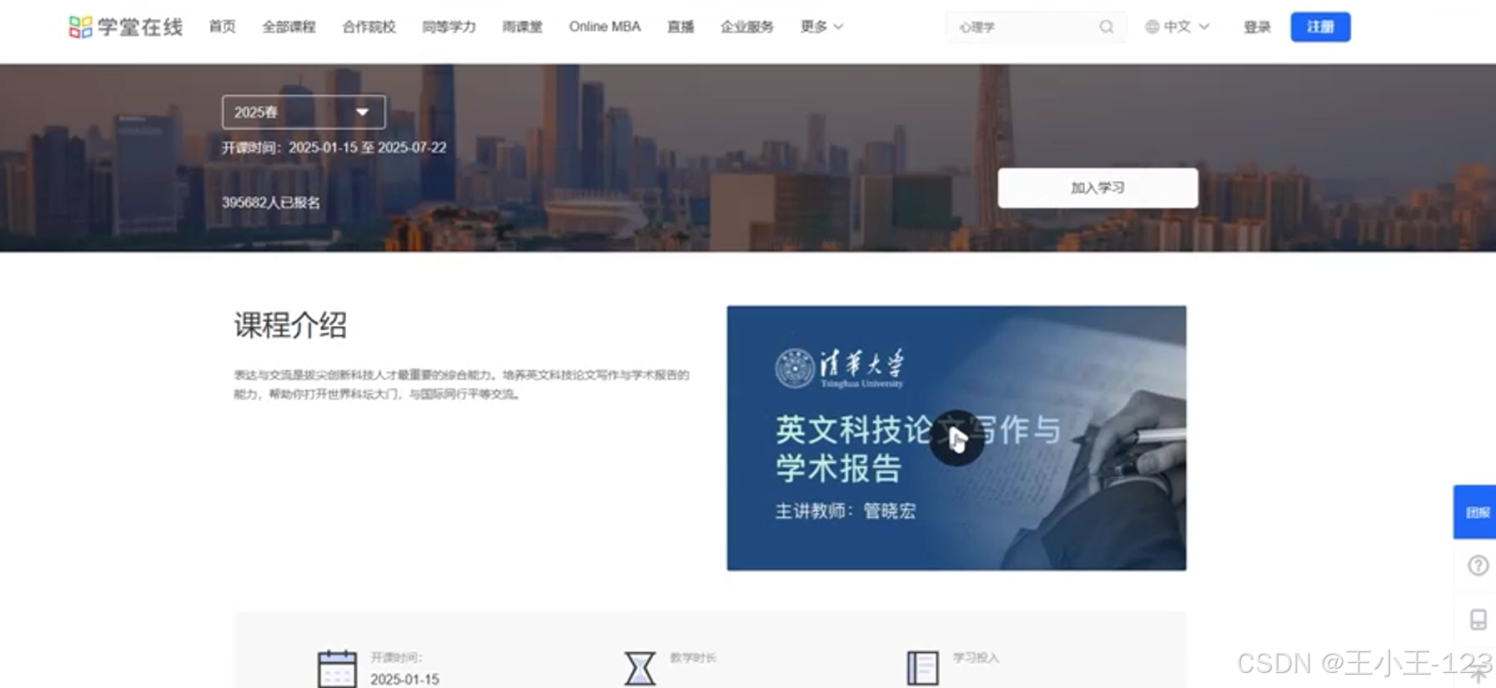This screenshot has height=688, width=1496.
Task: Open 企业服务 nav link
Action: (x=747, y=27)
